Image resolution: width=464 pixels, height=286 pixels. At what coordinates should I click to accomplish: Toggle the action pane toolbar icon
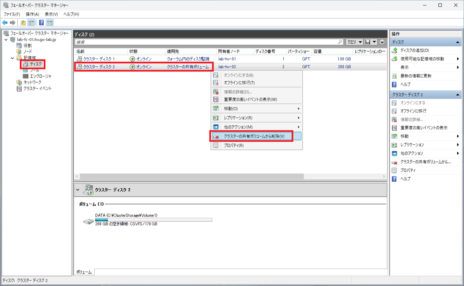pyautogui.click(x=49, y=22)
